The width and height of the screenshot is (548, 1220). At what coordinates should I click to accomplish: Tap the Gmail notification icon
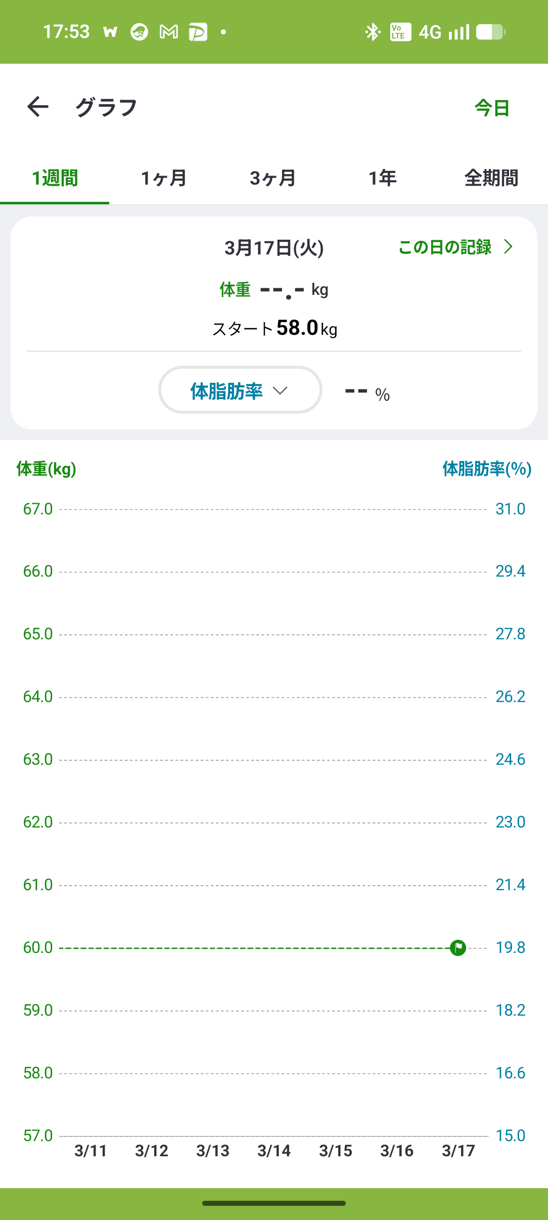[x=169, y=32]
